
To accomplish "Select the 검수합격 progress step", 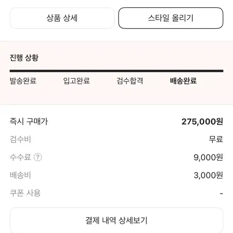I will (x=130, y=81).
